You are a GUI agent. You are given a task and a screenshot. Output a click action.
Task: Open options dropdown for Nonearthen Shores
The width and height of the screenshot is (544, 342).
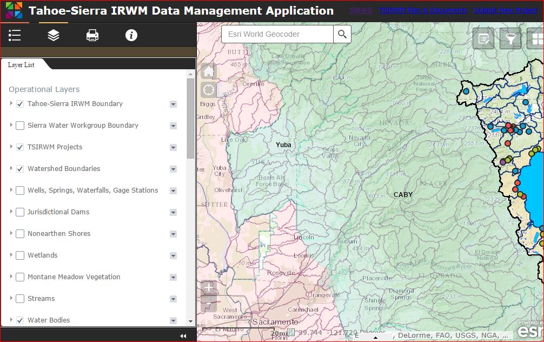(174, 234)
